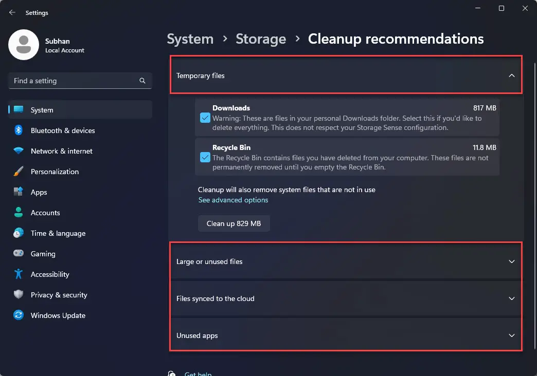Expand Unused apps chevron
This screenshot has width=537, height=376.
[x=512, y=335]
